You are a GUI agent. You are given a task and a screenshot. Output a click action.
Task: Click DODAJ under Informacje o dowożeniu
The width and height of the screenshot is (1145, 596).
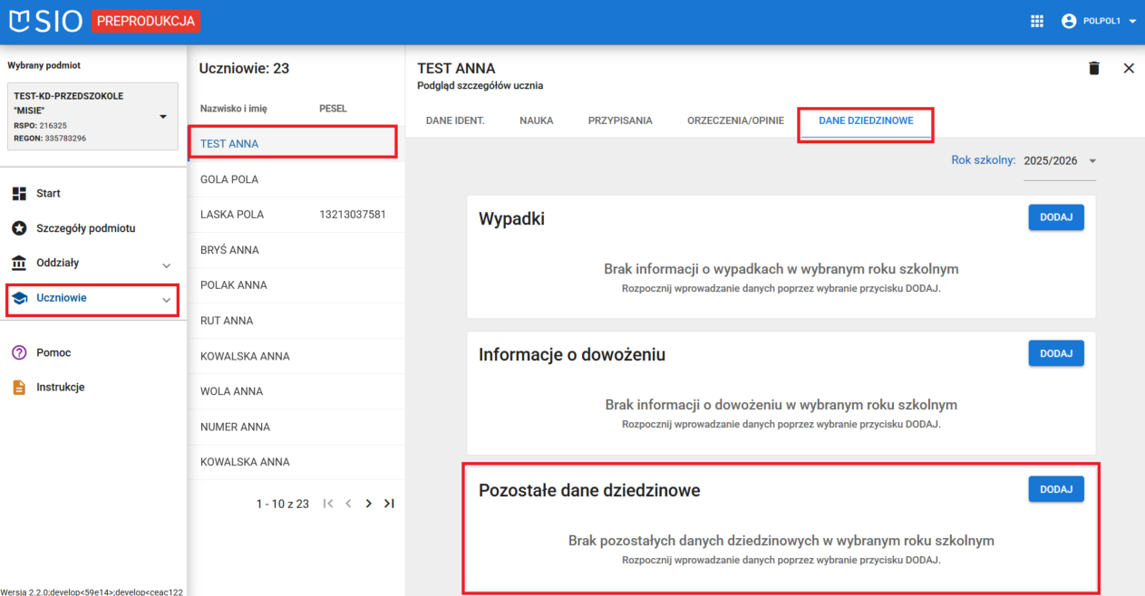pyautogui.click(x=1055, y=352)
